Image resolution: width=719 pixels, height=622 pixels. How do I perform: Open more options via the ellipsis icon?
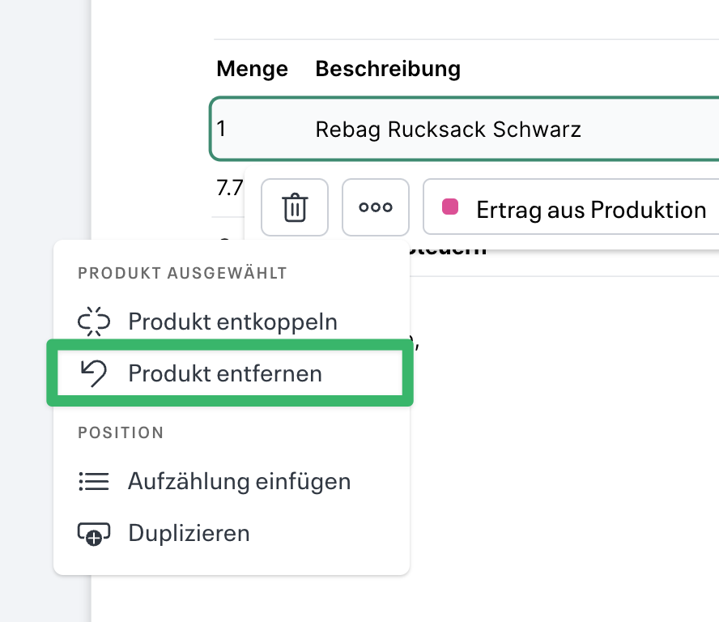point(375,207)
